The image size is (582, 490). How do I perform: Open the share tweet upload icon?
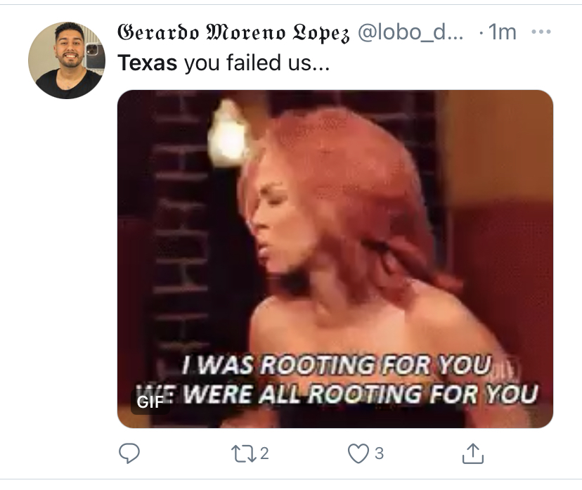473,453
